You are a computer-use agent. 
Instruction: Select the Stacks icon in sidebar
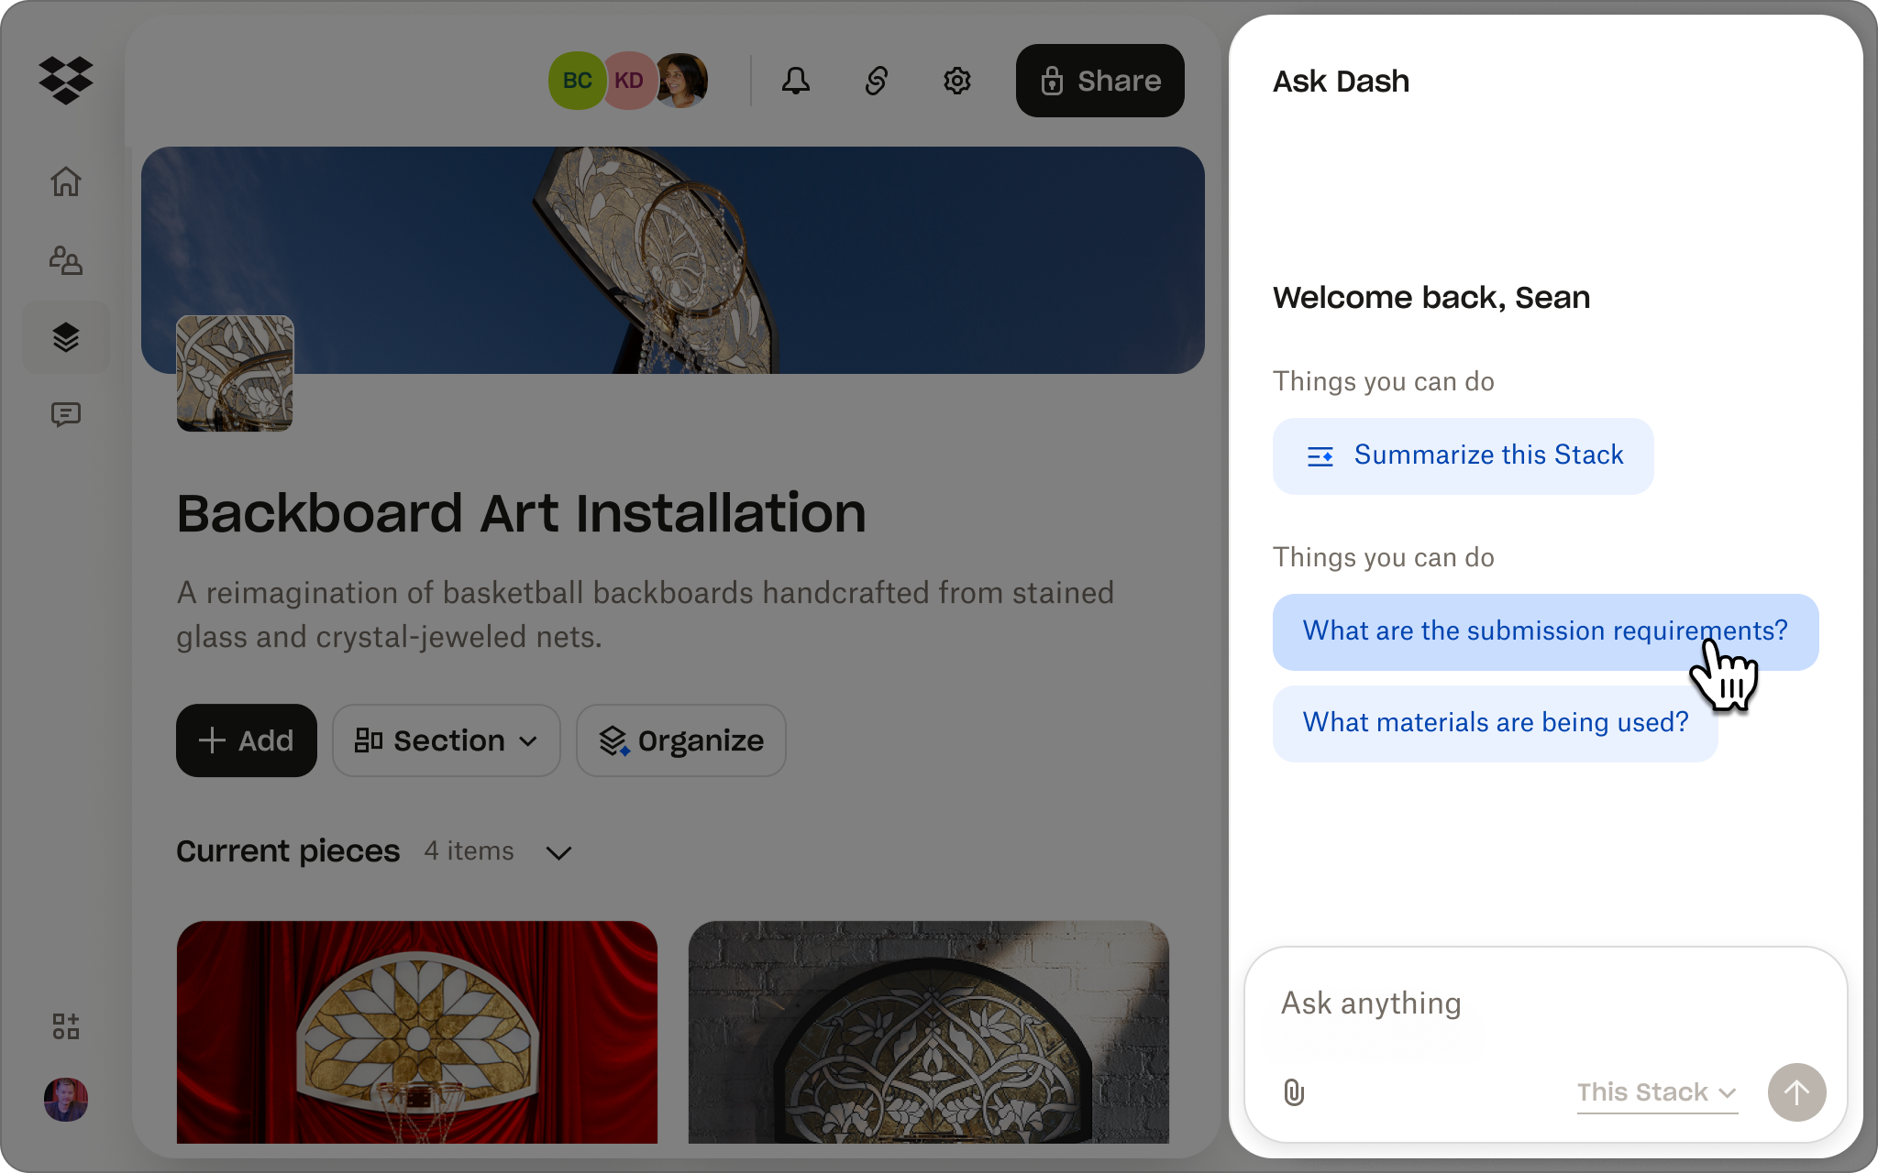pos(65,337)
